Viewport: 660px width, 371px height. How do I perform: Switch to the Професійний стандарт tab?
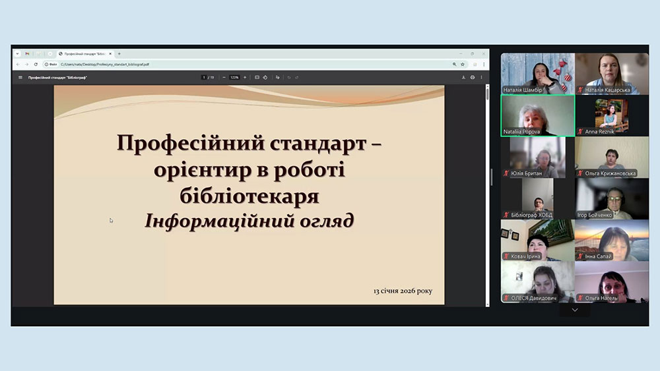(x=84, y=53)
